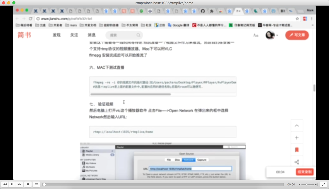
Task: Open Chrome's three-dot menu
Action: [x=312, y=19]
